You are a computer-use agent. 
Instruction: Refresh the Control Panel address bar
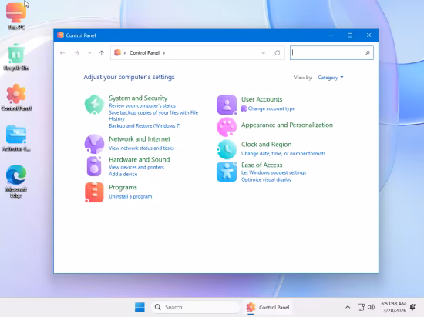pyautogui.click(x=278, y=53)
